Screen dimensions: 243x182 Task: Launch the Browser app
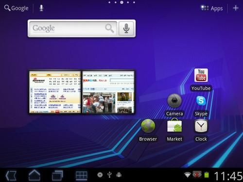click(x=148, y=131)
